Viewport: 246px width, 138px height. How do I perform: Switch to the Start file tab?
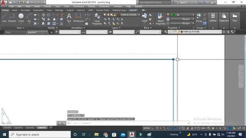[x=8, y=32]
